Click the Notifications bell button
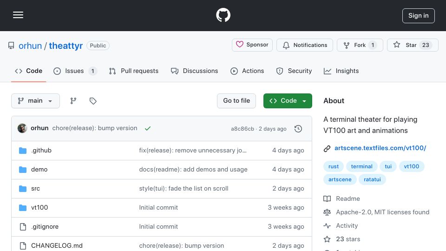This screenshot has width=446, height=251. pos(305,45)
